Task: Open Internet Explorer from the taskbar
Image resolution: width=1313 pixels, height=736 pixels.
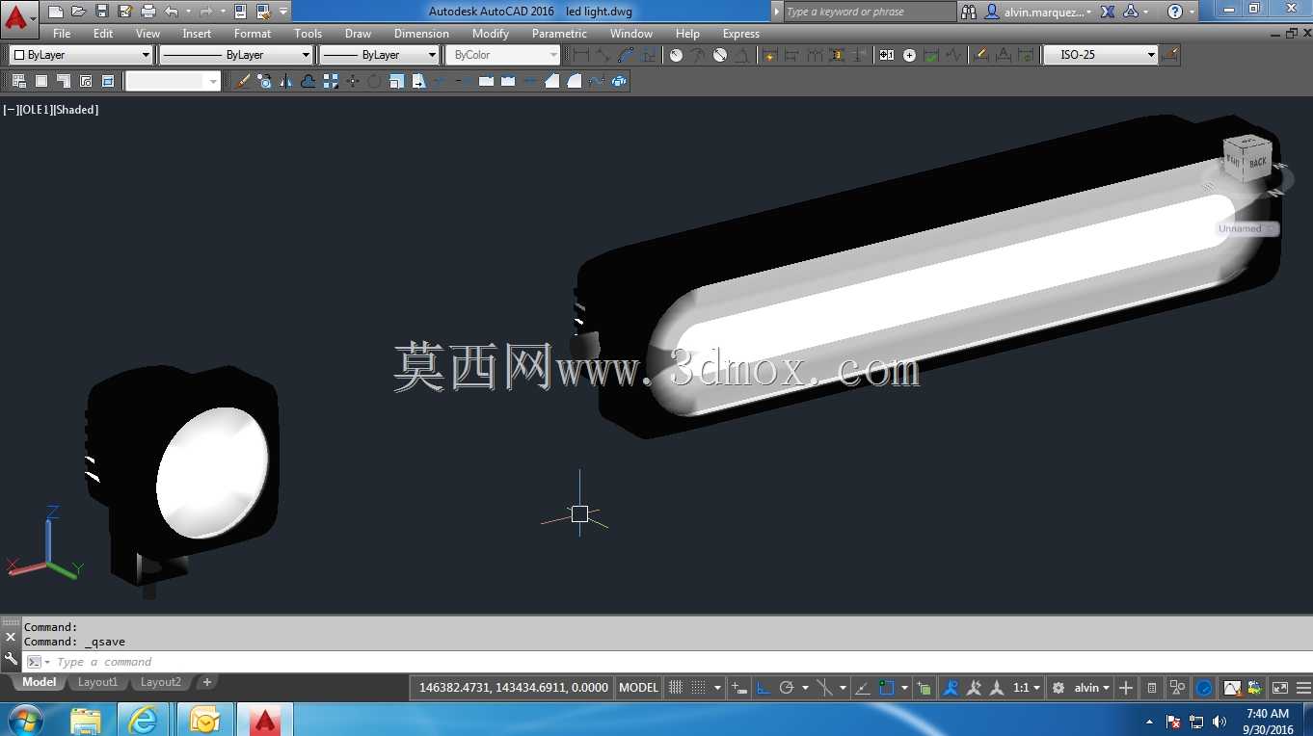Action: pos(145,719)
